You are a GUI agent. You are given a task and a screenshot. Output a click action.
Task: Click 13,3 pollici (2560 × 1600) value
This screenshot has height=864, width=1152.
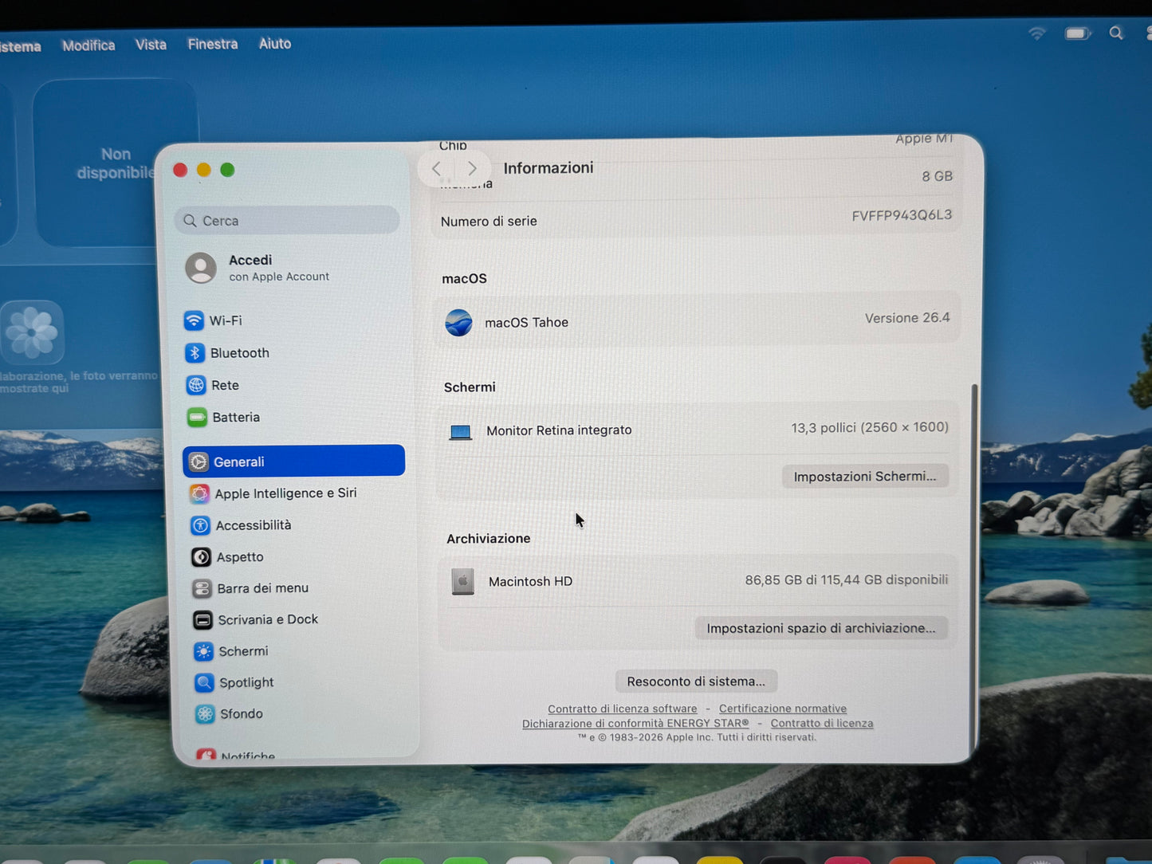click(870, 428)
